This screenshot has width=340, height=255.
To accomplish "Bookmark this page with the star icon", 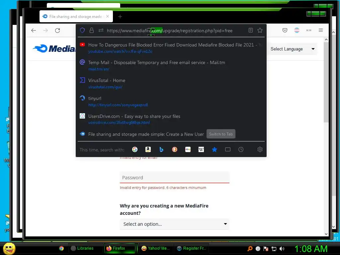I will (x=260, y=30).
